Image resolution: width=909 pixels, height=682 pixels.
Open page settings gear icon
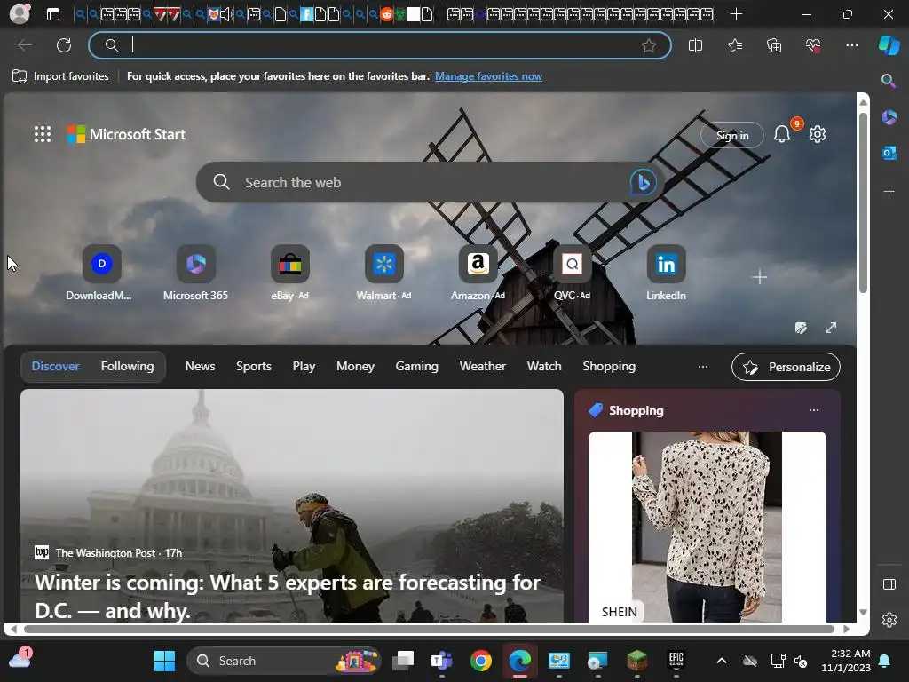point(818,135)
